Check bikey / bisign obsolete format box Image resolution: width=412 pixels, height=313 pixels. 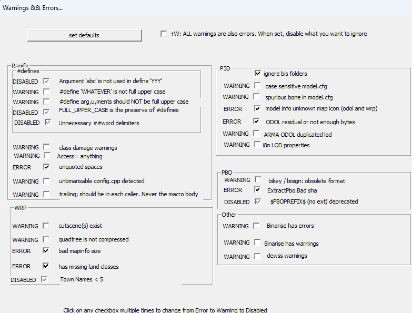point(257,180)
